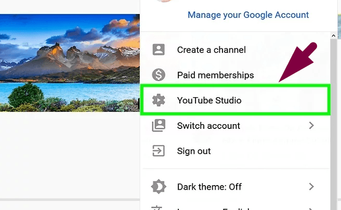Click the Sign out arrow icon
The image size is (341, 210).
coord(159,151)
